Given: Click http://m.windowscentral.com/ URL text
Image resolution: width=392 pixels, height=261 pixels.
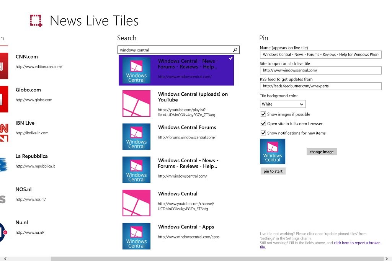Looking at the screenshot, I should tap(183, 176).
